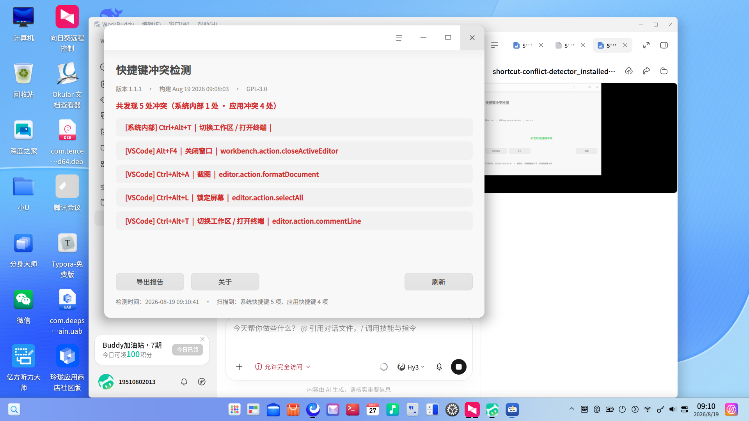Click the 导出报告 button
This screenshot has width=749, height=421.
coord(150,282)
